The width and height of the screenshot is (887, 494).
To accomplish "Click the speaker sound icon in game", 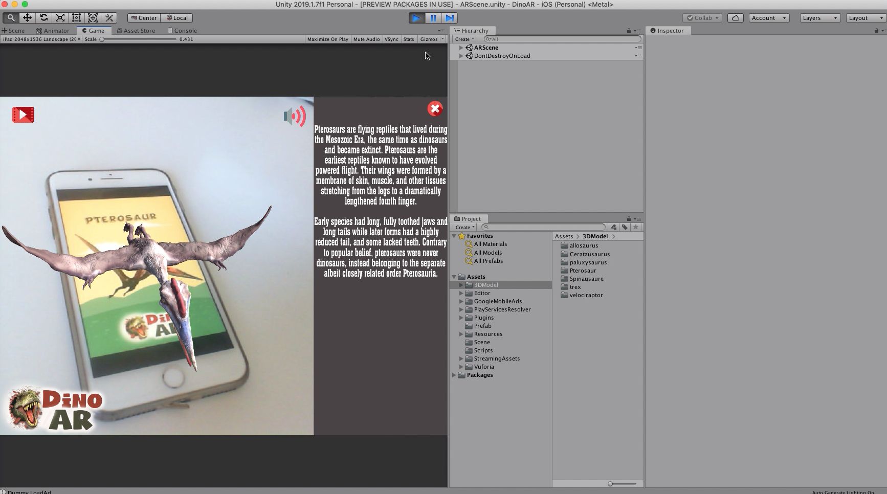I will pos(295,117).
